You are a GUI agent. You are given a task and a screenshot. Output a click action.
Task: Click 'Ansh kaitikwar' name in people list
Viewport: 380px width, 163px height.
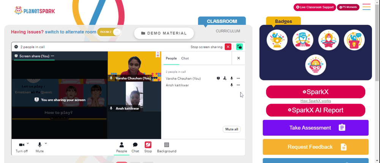click(x=177, y=85)
